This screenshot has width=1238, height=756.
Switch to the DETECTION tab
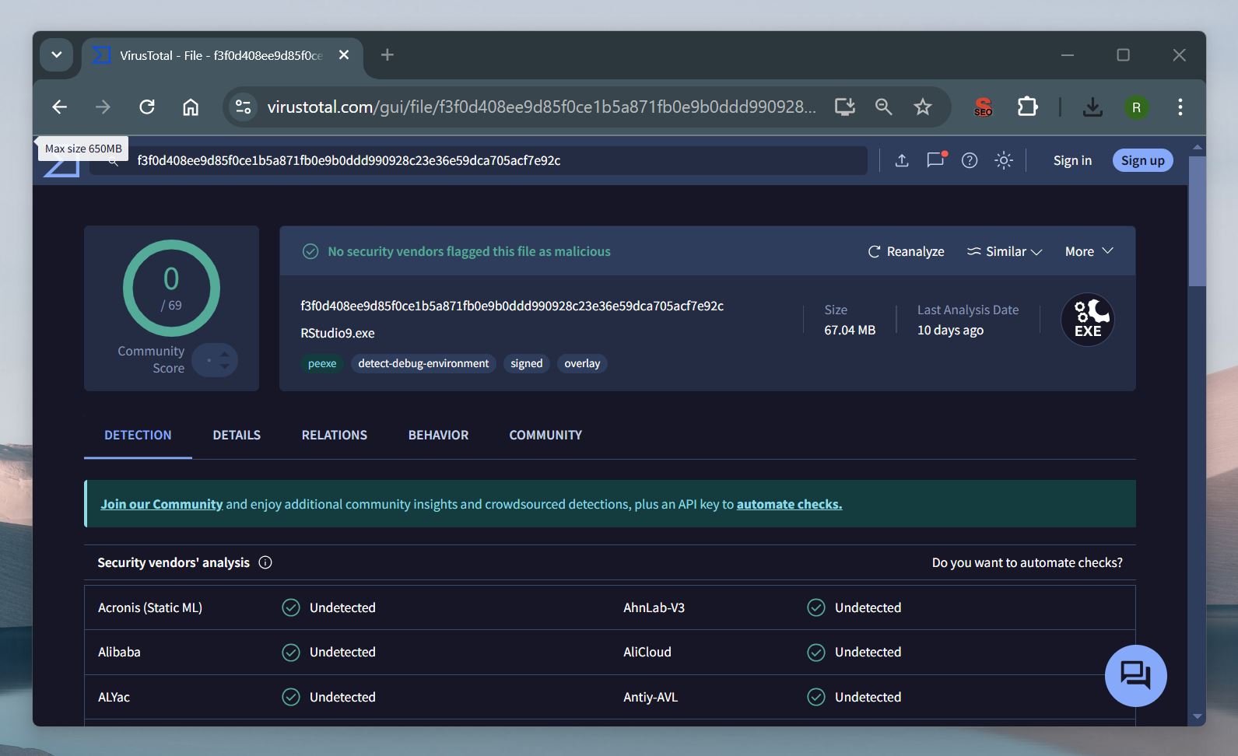point(138,435)
